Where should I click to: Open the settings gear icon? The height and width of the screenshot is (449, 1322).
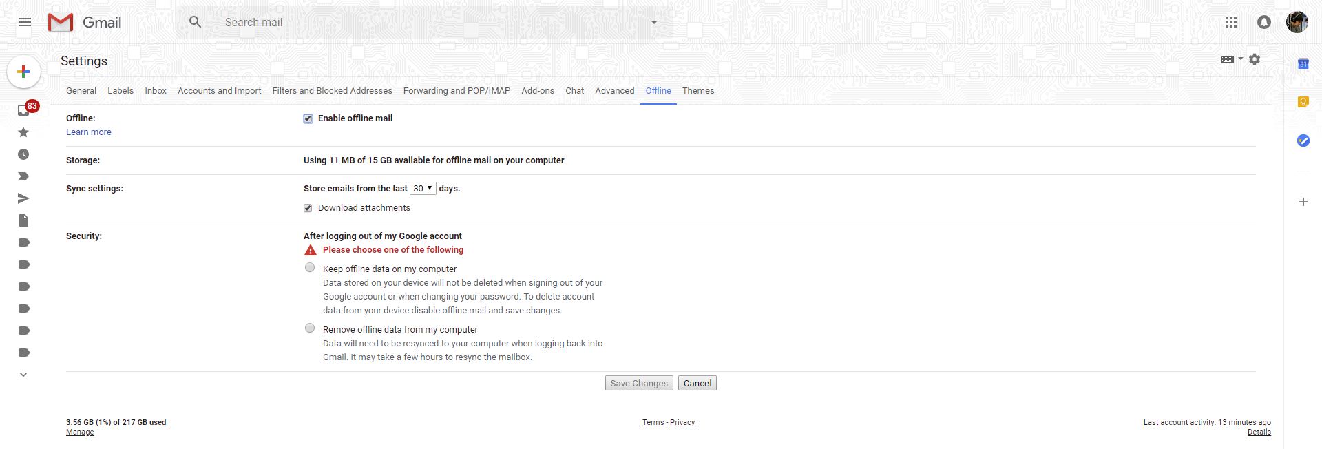1255,59
